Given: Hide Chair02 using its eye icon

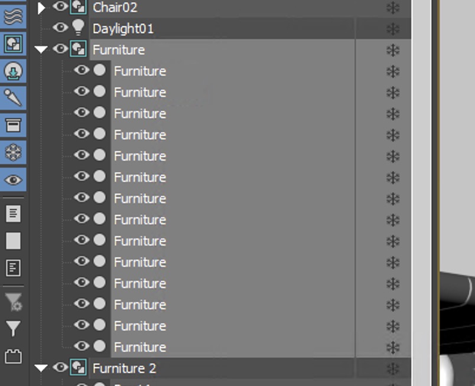Looking at the screenshot, I should pos(60,6).
